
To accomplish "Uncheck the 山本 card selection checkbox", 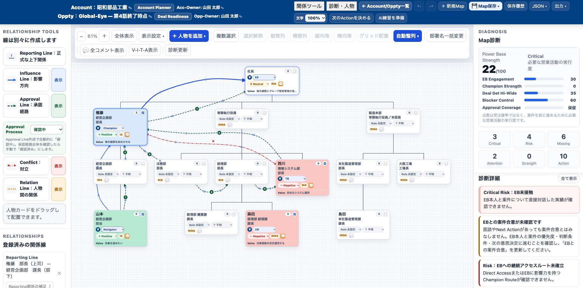I will coord(143,214).
